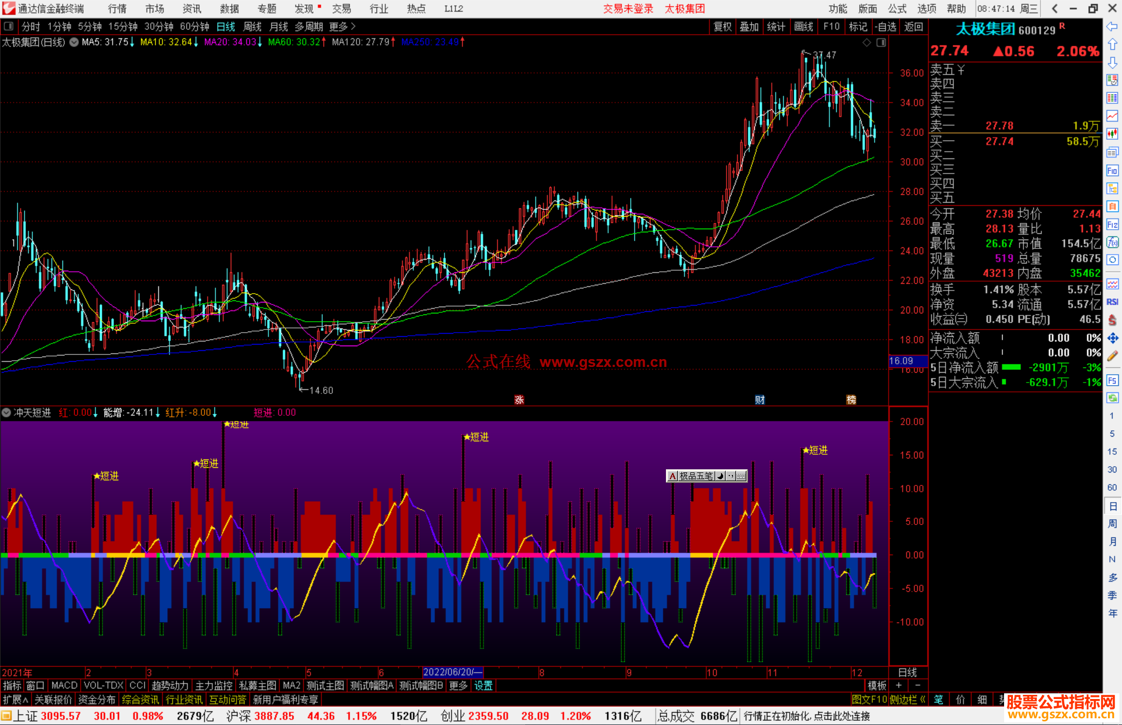Expand the 扩展 panel at bottom left
Screen dimensions: 1122x725
[x=16, y=700]
